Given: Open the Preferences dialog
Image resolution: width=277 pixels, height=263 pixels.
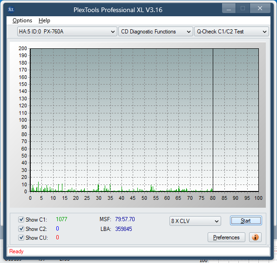Looking at the screenshot, I should click(226, 237).
